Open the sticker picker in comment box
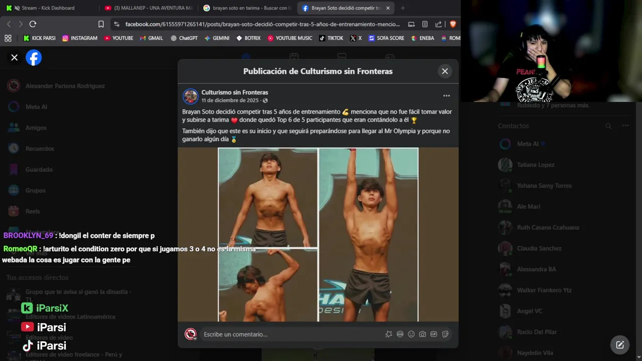The image size is (642, 361). tap(445, 334)
